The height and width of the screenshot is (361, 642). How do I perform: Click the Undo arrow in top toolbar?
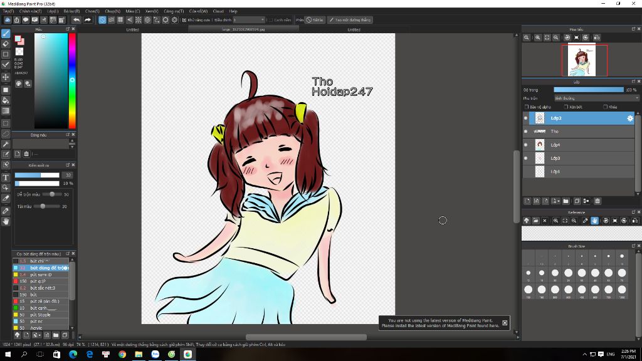tap(76, 19)
